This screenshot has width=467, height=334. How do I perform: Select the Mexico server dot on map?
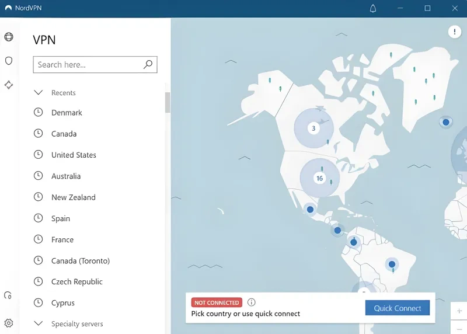[x=310, y=210]
